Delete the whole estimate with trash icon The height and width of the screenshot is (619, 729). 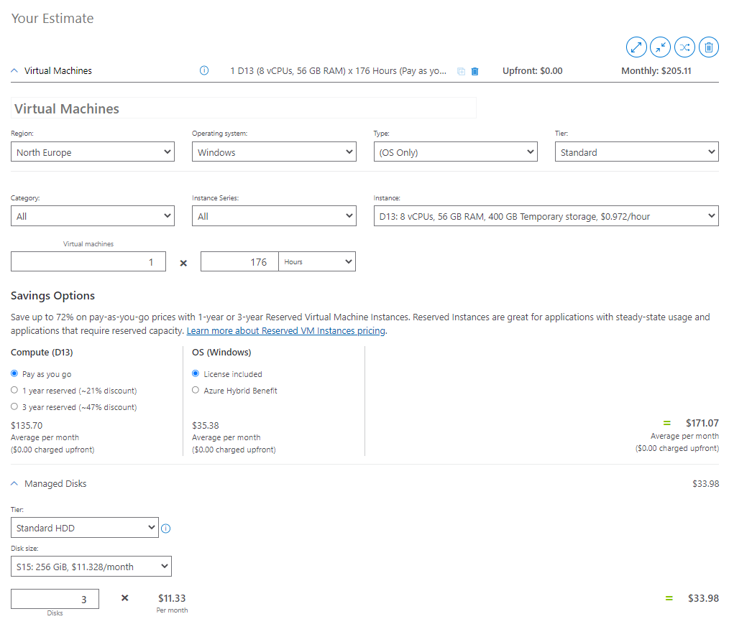click(709, 47)
